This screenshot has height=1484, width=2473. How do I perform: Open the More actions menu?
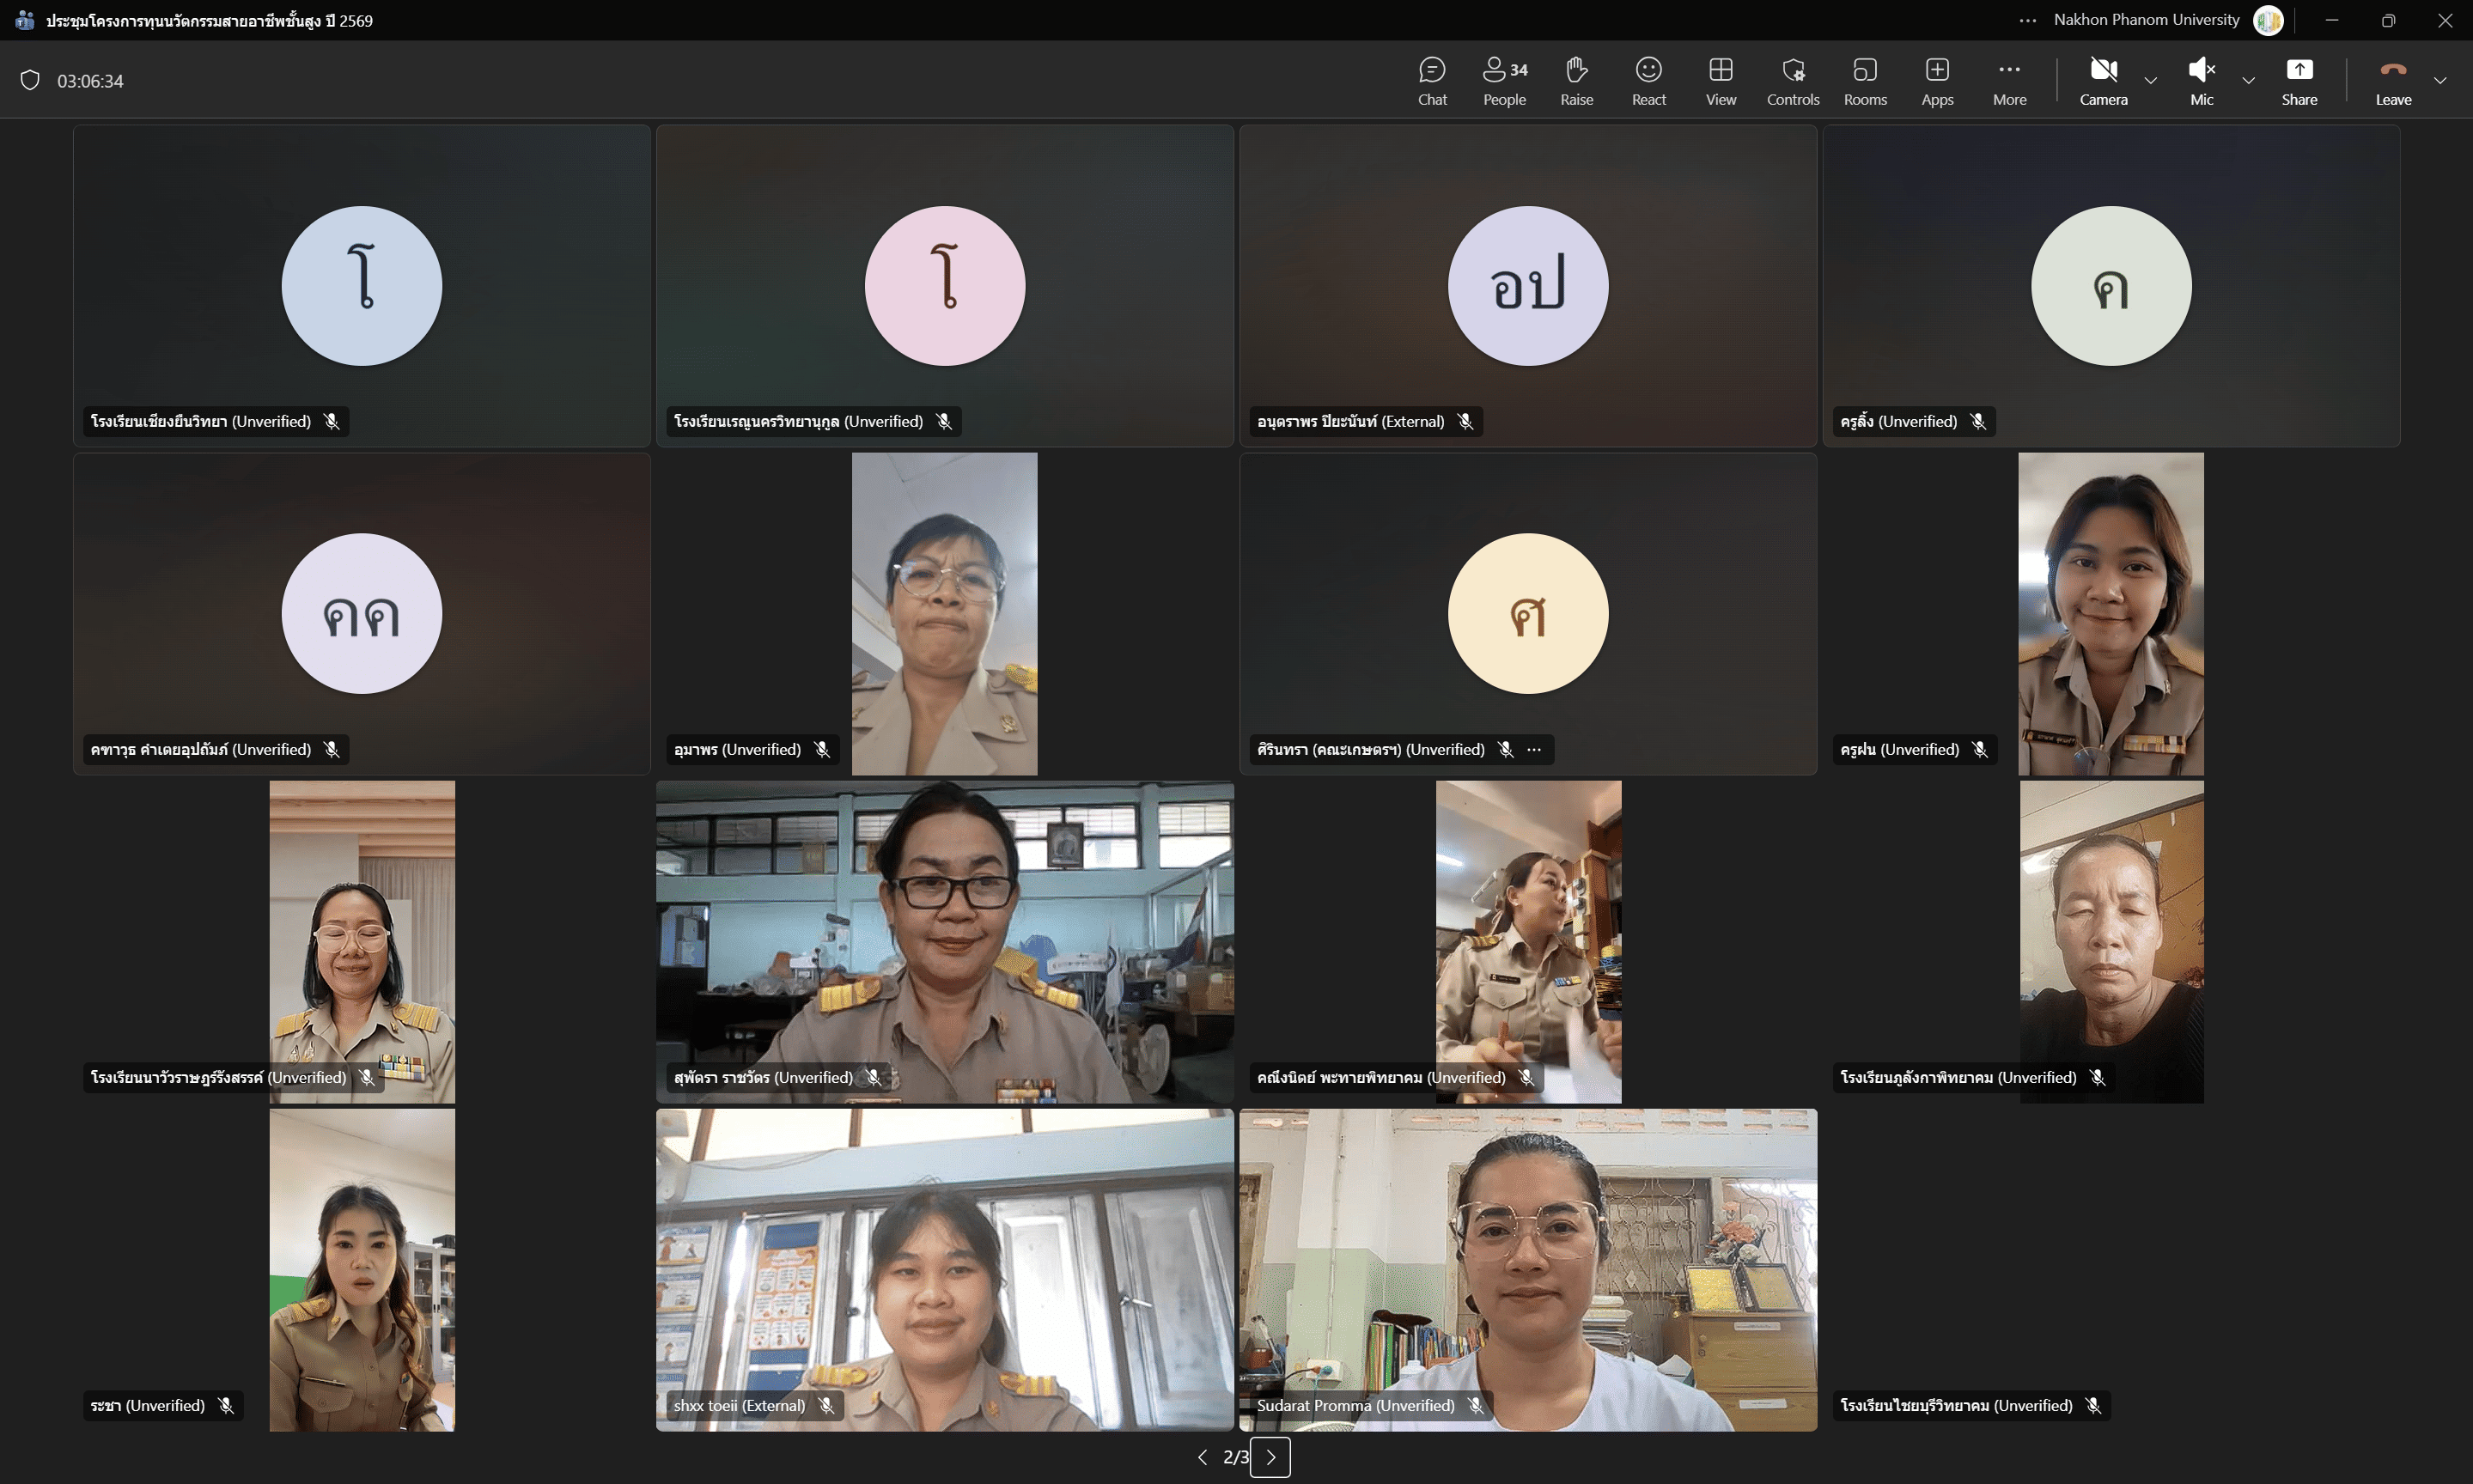(2009, 80)
